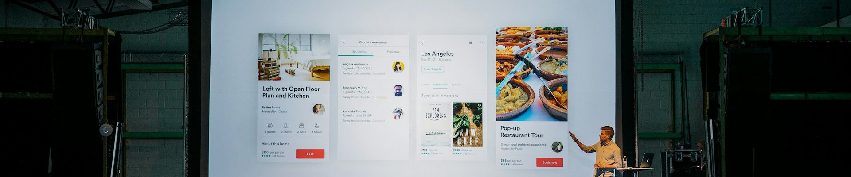Select the Experiences tab for Los Angeles
Viewport: 851px width, 177px height.
pyautogui.click(x=440, y=85)
